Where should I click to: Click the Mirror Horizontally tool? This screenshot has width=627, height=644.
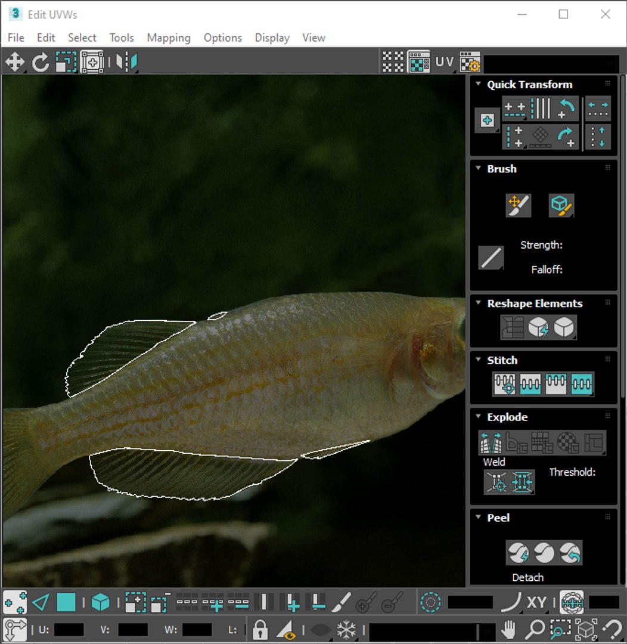[126, 63]
